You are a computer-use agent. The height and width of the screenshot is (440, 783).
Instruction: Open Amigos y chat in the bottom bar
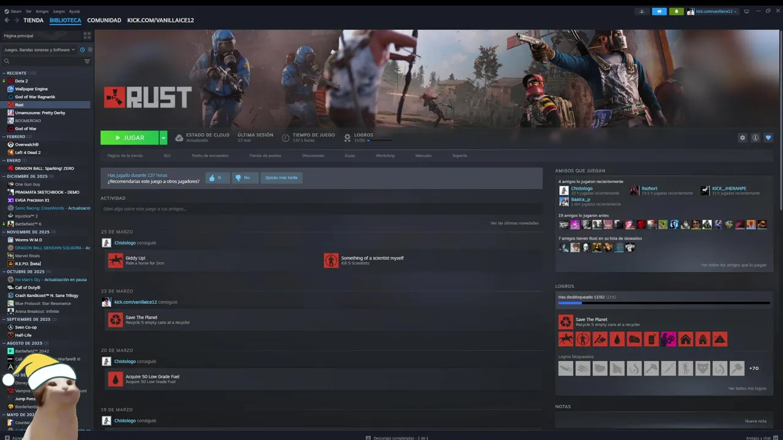coord(761,438)
